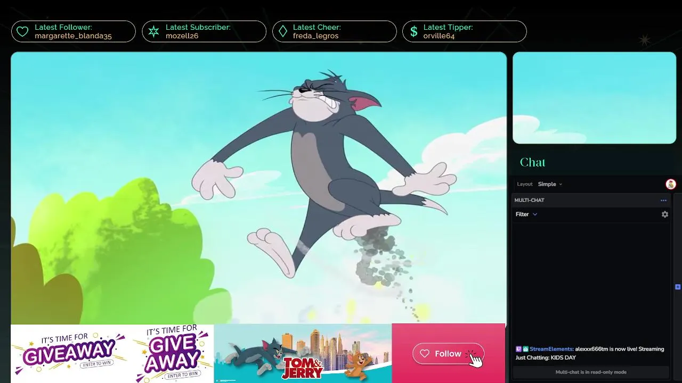This screenshot has height=383, width=682.
Task: Click cheer name freda_legros
Action: click(315, 36)
